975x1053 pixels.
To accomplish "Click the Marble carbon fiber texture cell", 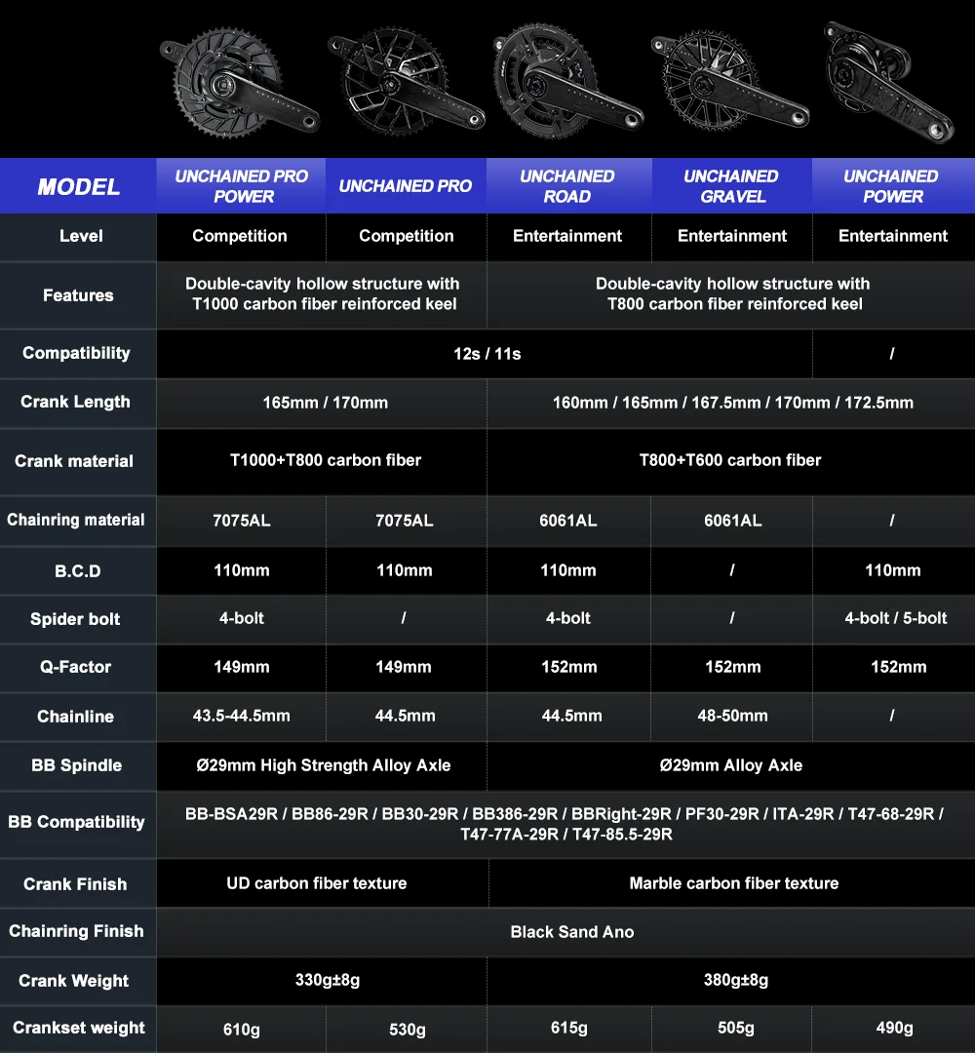I will pos(732,883).
